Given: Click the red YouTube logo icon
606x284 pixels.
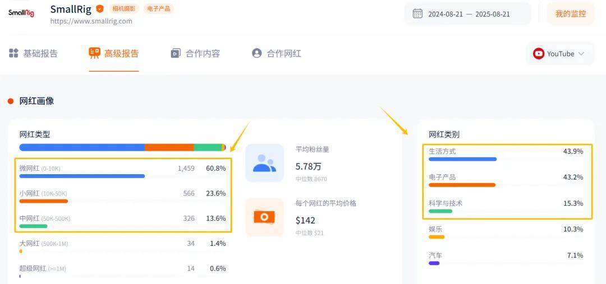Looking at the screenshot, I should pos(539,54).
